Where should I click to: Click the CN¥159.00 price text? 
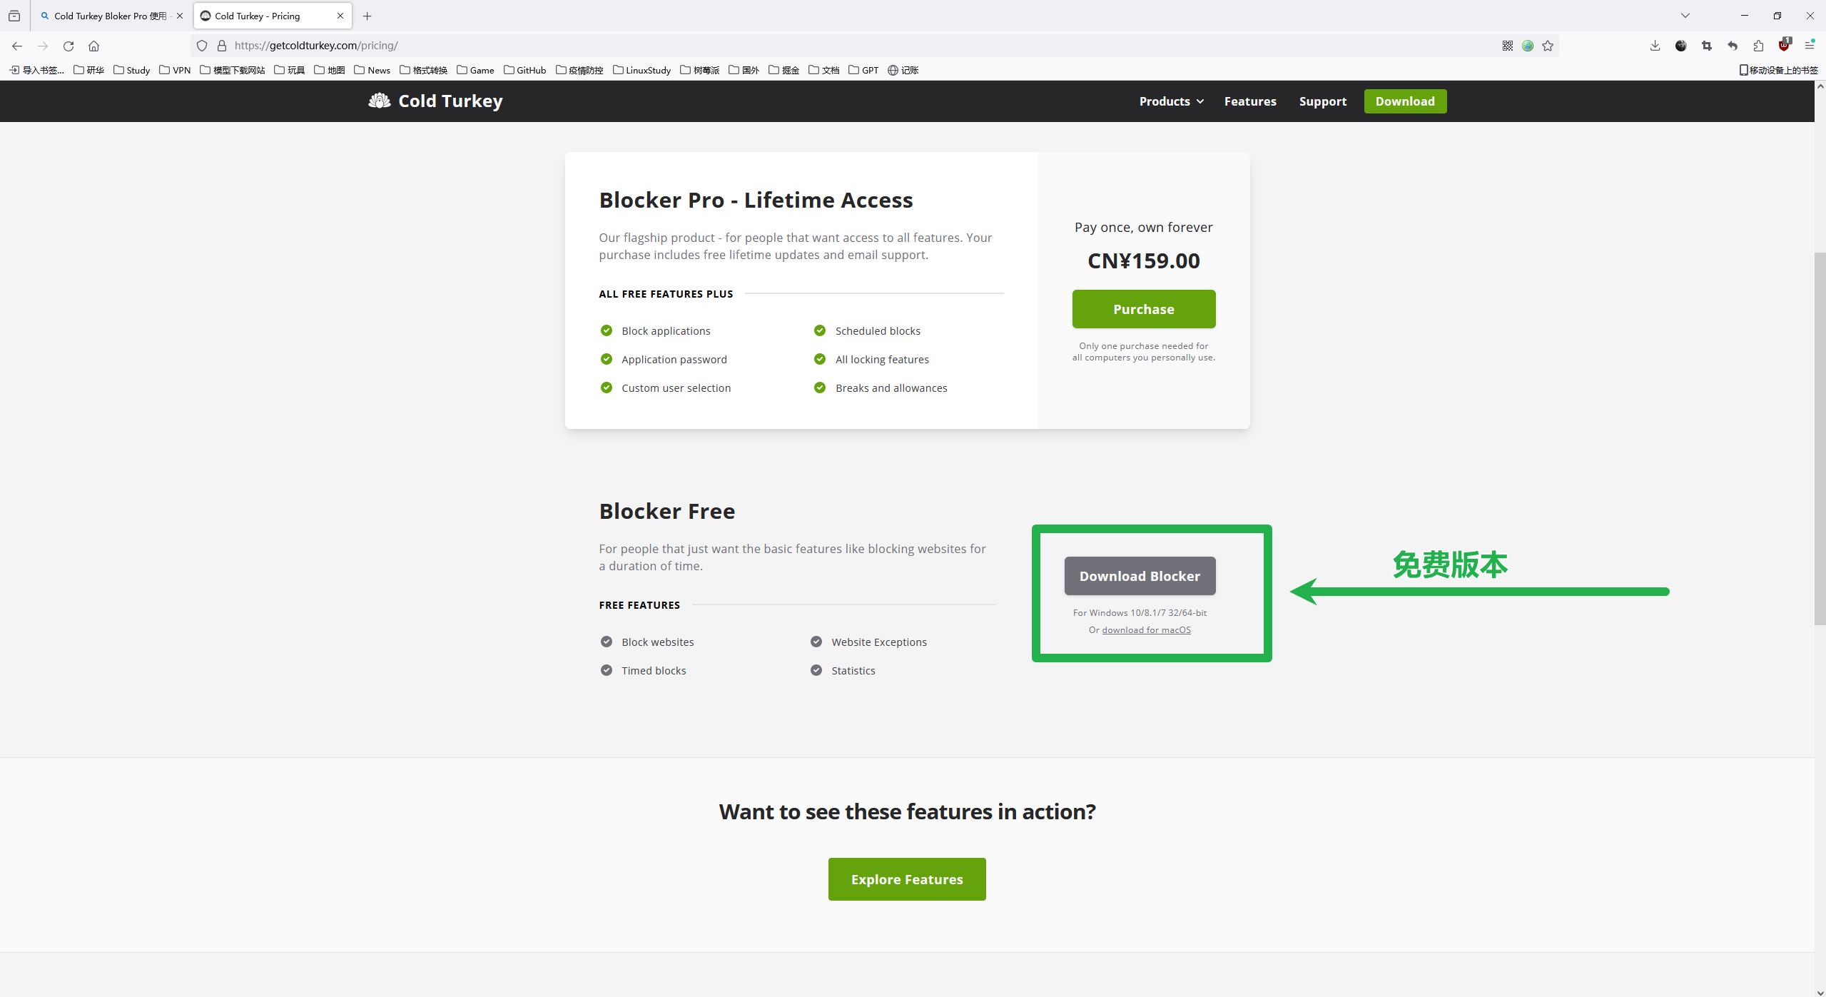[x=1143, y=261]
